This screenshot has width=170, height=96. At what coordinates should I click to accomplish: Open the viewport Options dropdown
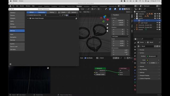(129, 12)
